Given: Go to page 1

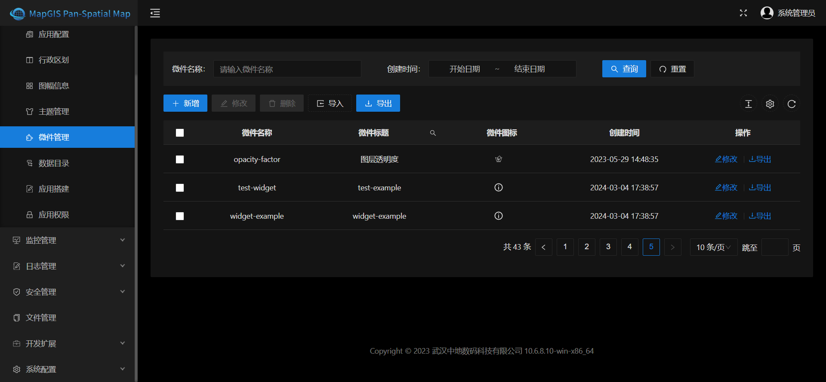Looking at the screenshot, I should (565, 247).
